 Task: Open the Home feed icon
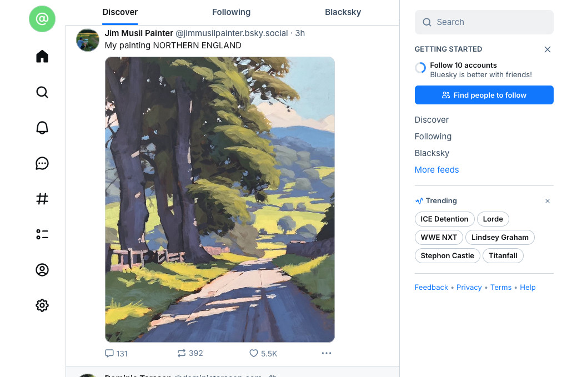(42, 57)
